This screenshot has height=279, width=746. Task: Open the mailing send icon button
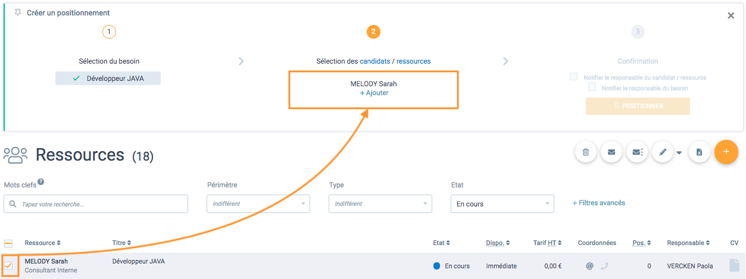click(x=638, y=152)
